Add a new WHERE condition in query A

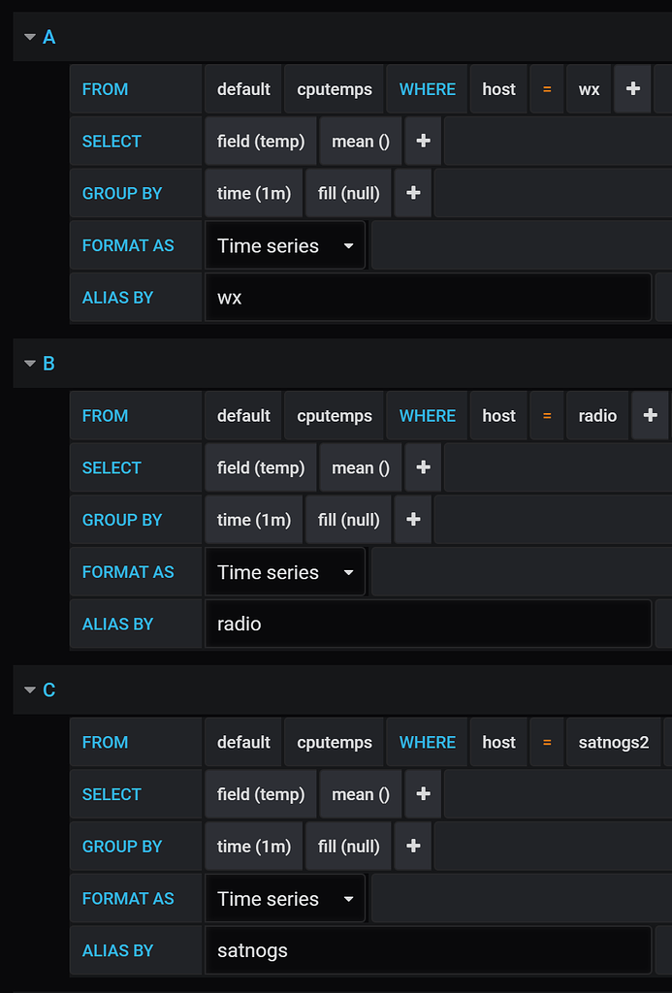[632, 88]
